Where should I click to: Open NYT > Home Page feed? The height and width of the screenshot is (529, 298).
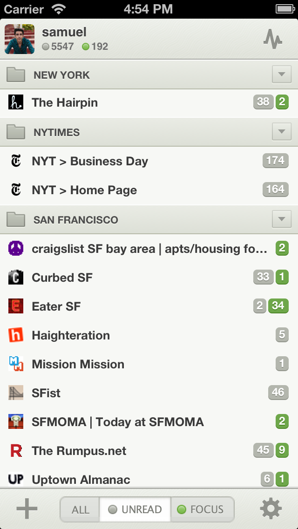pos(84,190)
